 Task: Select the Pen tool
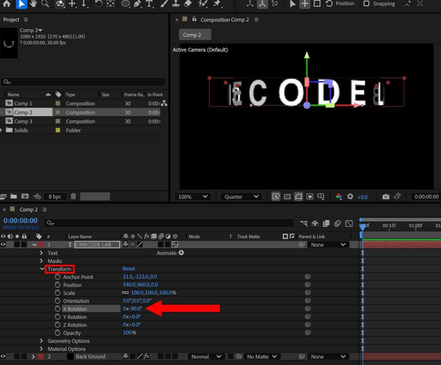click(x=137, y=3)
